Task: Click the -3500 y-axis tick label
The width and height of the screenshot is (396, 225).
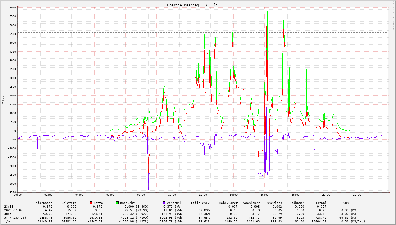Action: coord(12,193)
